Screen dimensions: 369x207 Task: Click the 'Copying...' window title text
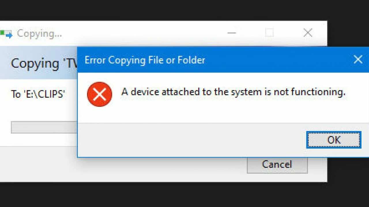point(39,33)
